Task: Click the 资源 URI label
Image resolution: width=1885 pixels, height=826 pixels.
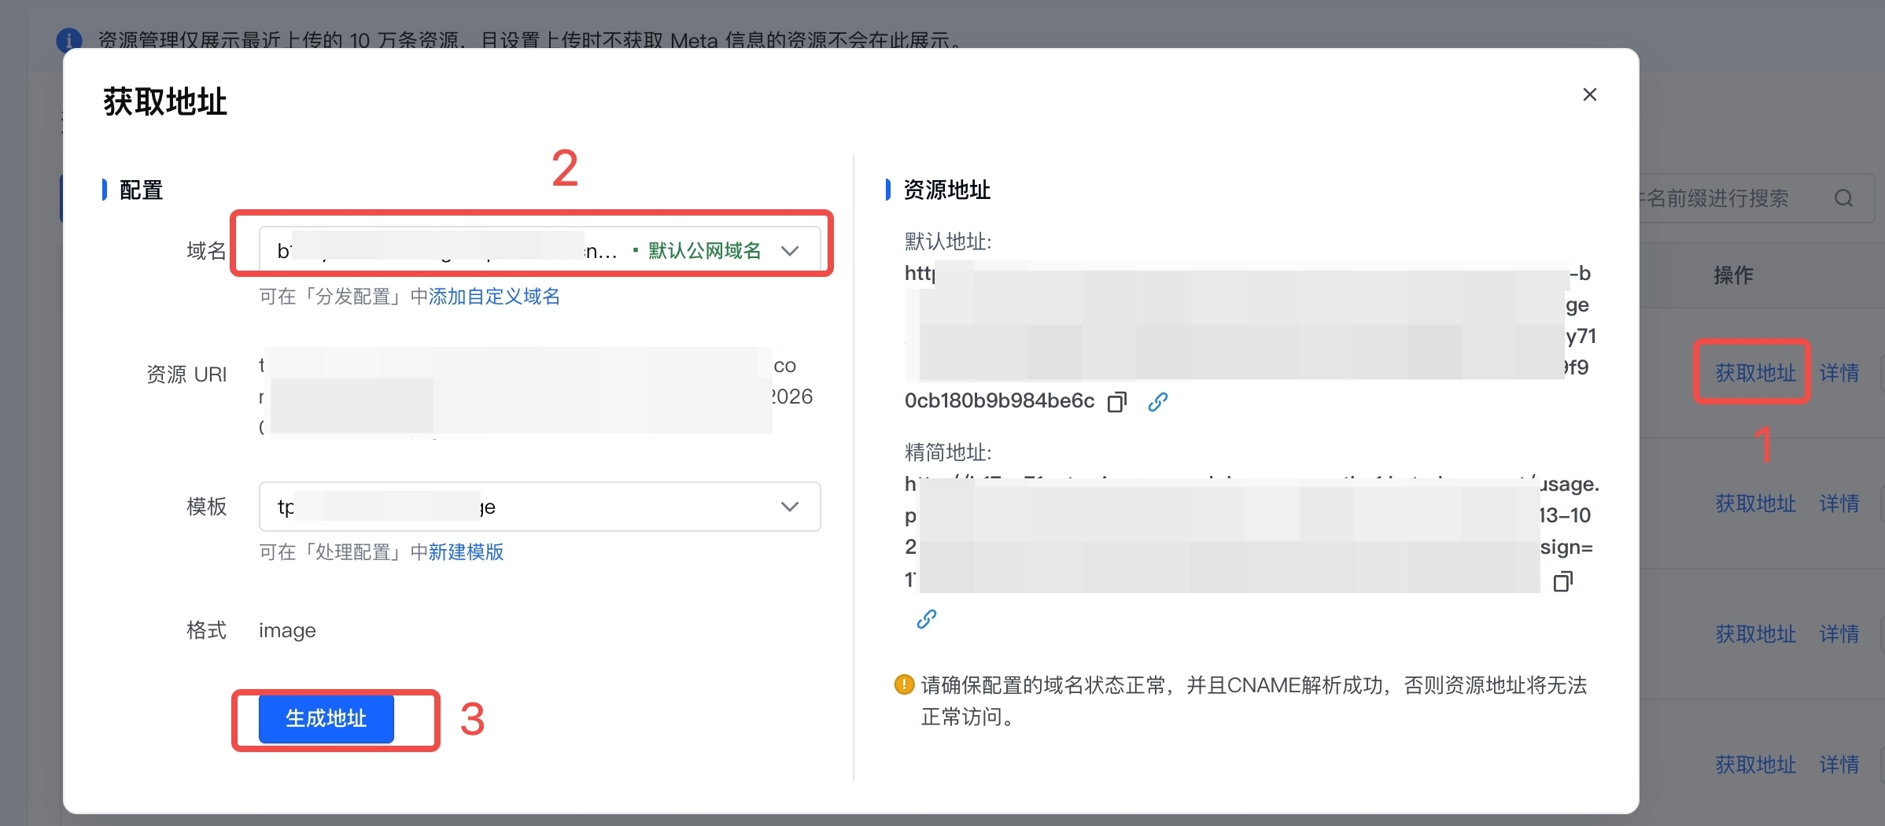Action: (186, 374)
